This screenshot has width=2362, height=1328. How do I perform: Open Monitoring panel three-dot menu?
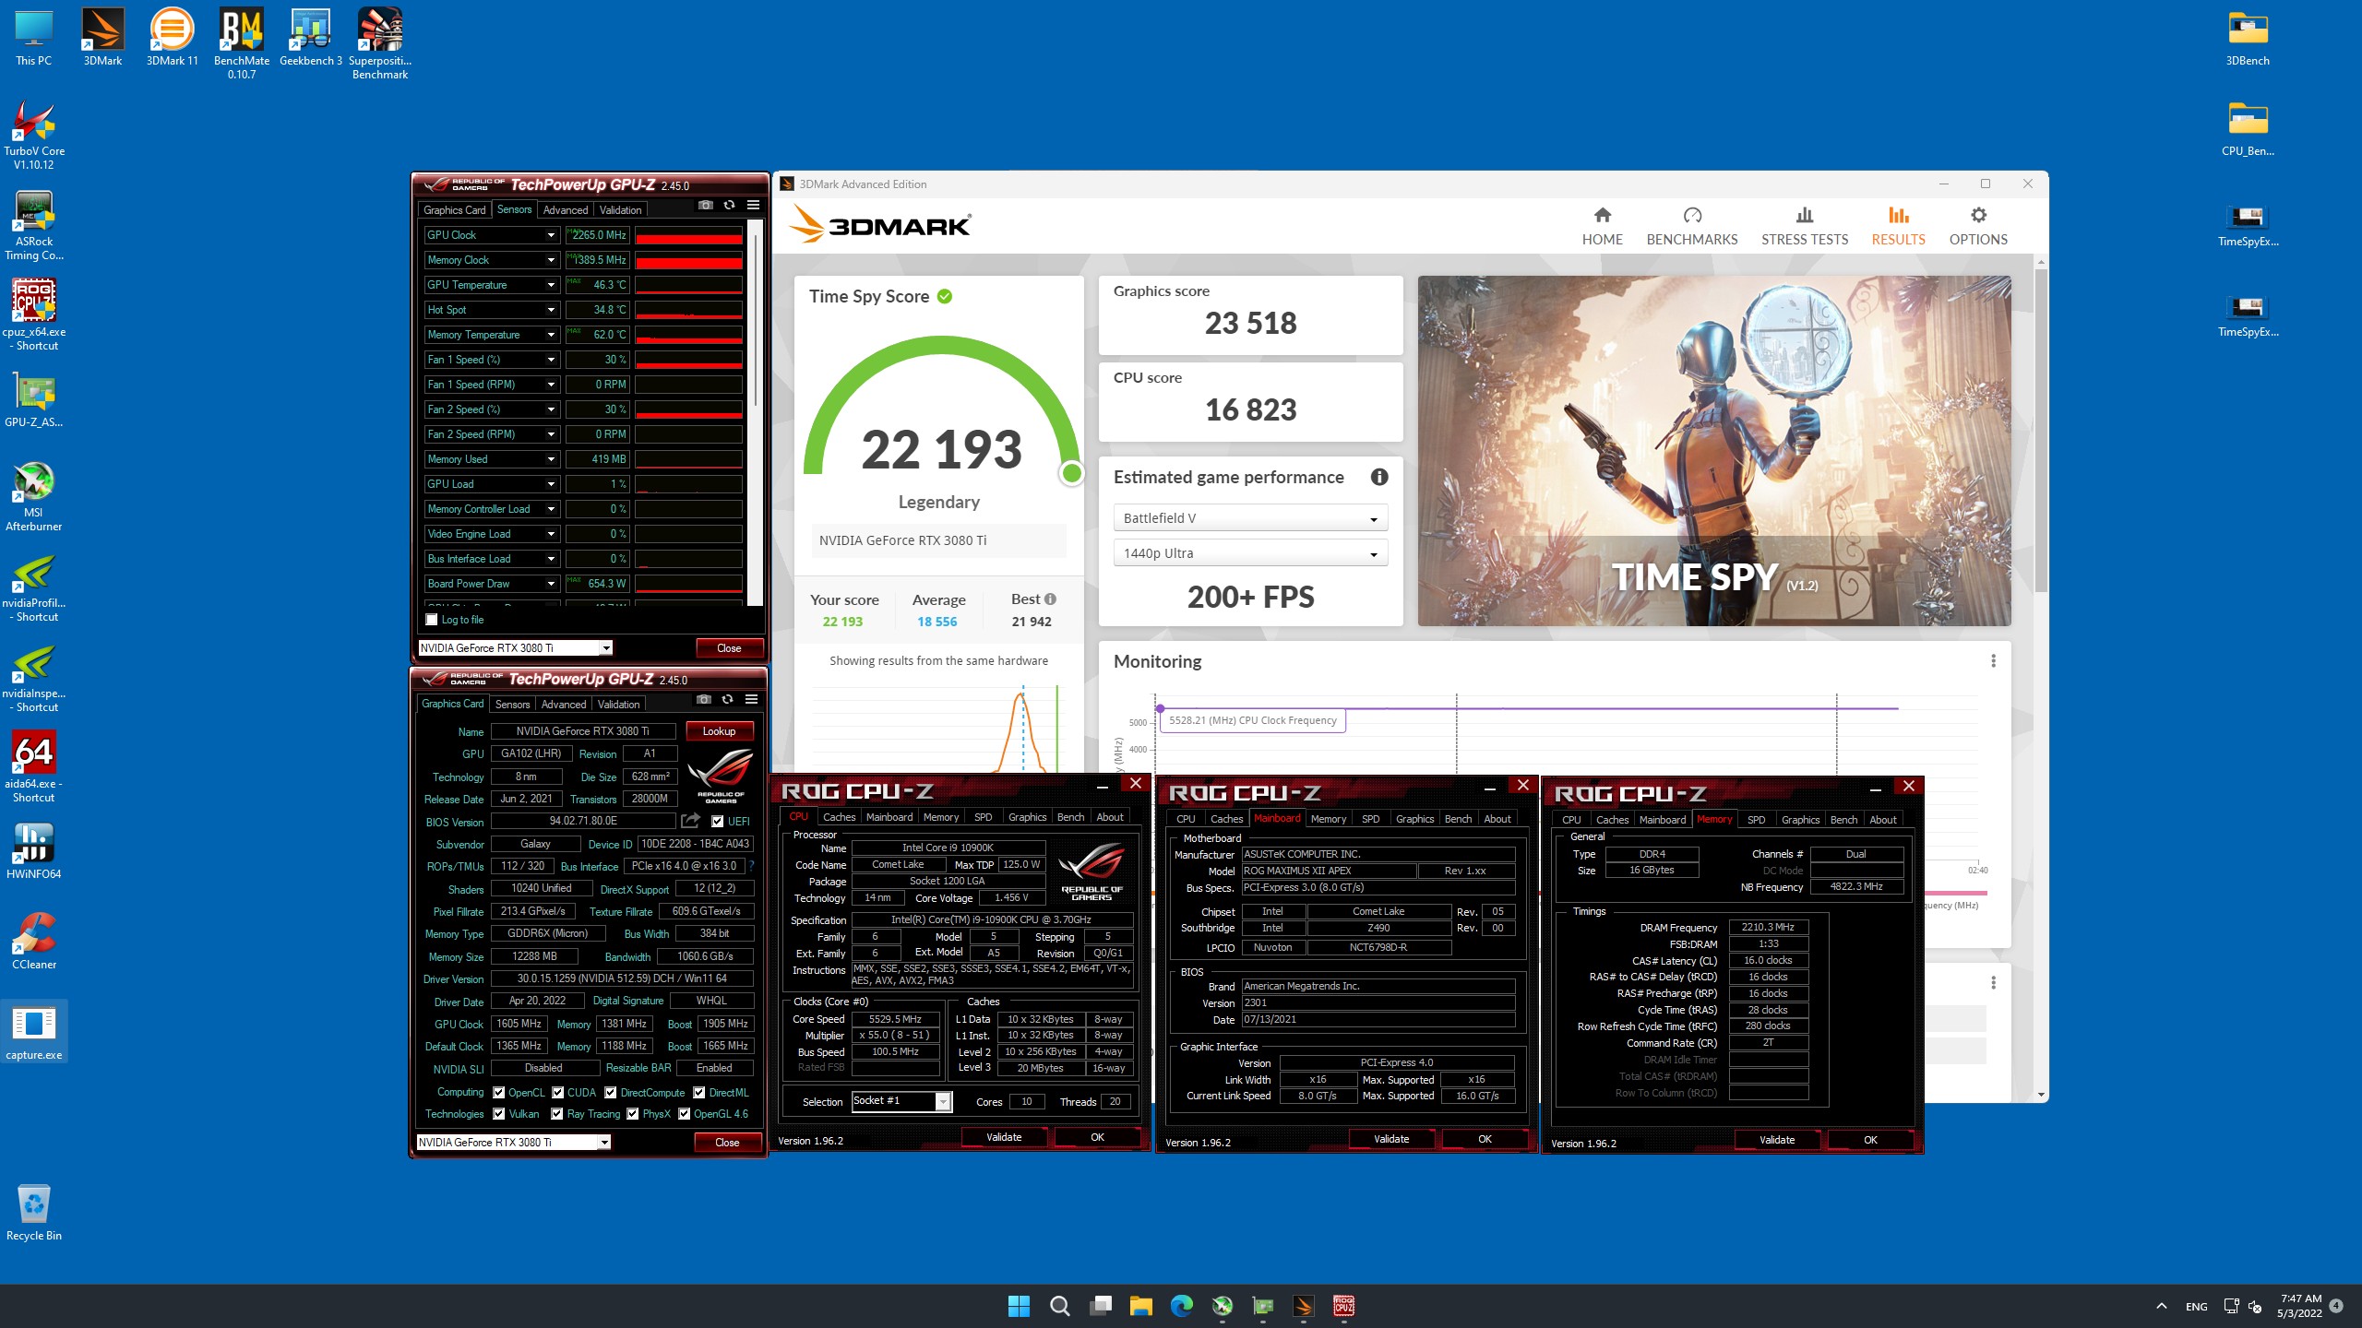click(x=1993, y=661)
